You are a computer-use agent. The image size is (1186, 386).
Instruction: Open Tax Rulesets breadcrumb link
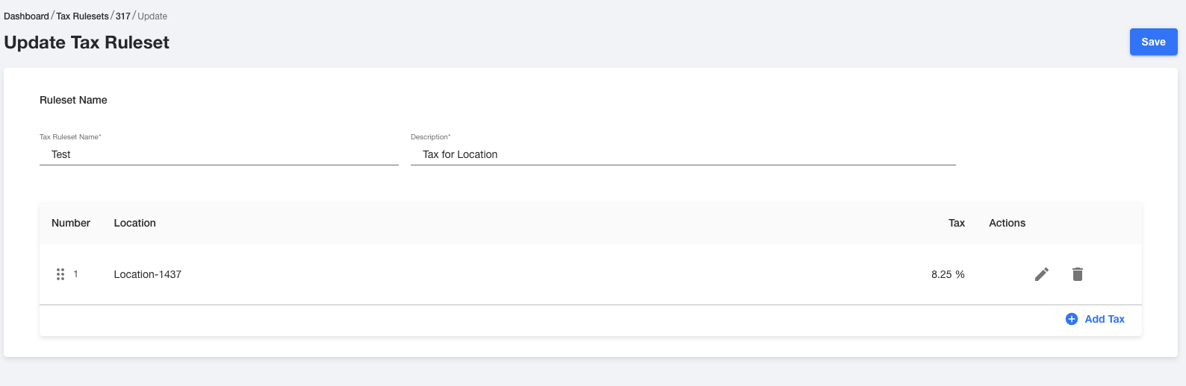pyautogui.click(x=82, y=16)
